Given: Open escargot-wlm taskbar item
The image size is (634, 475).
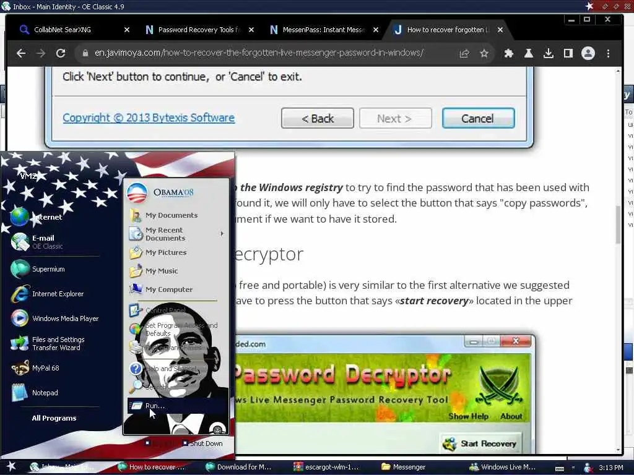Looking at the screenshot, I should coord(327,468).
